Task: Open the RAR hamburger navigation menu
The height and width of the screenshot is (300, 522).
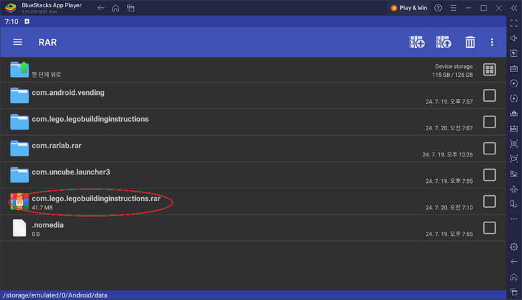Action: click(17, 42)
